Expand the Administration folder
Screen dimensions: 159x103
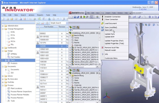(x=3, y=26)
